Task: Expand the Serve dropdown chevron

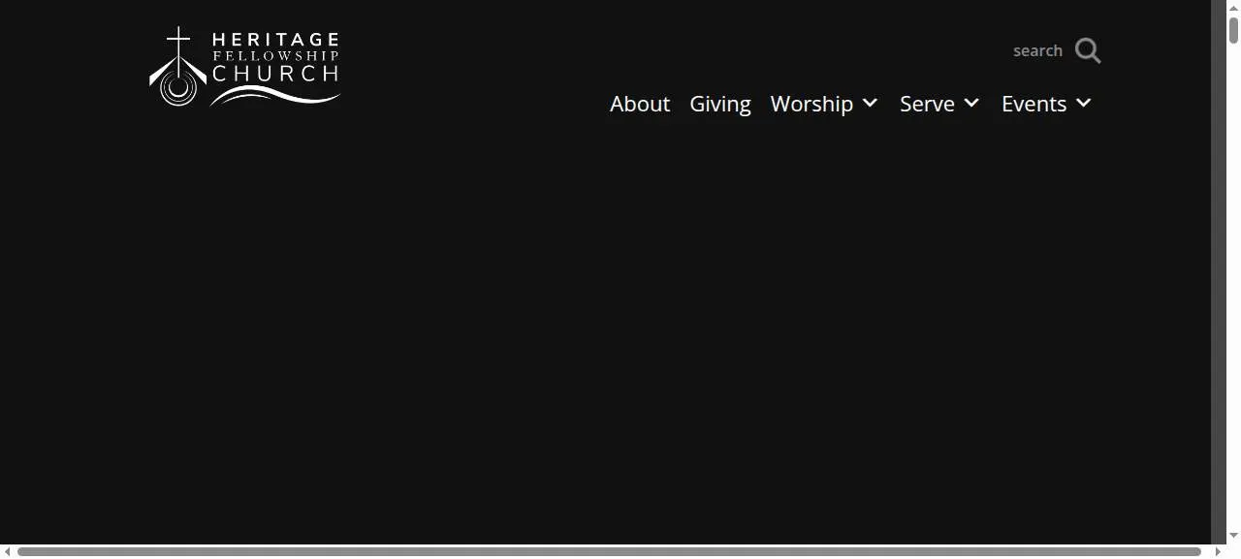Action: (971, 103)
